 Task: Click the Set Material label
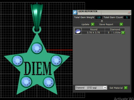click(116, 88)
